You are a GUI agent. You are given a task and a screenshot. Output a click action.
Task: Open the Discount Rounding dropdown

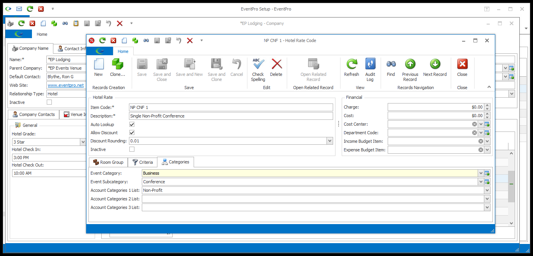tap(330, 141)
